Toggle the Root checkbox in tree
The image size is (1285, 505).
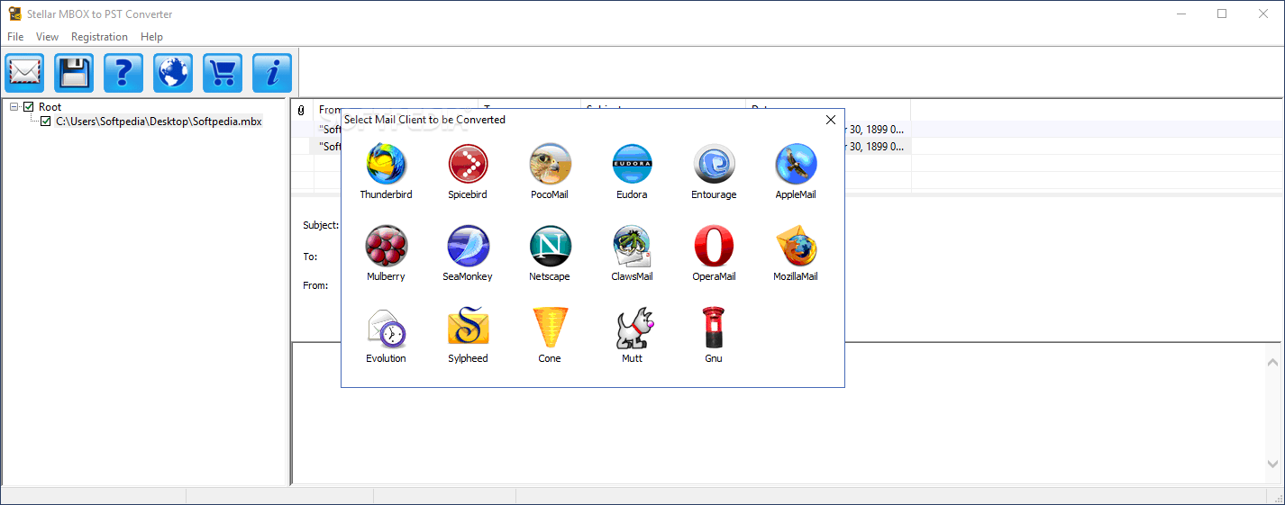tap(28, 107)
